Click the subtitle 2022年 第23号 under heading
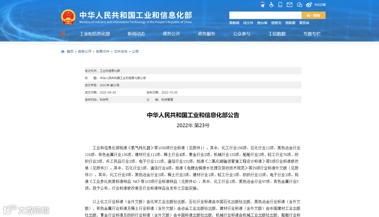Viewport: 379px width, 217px height. 193,126
